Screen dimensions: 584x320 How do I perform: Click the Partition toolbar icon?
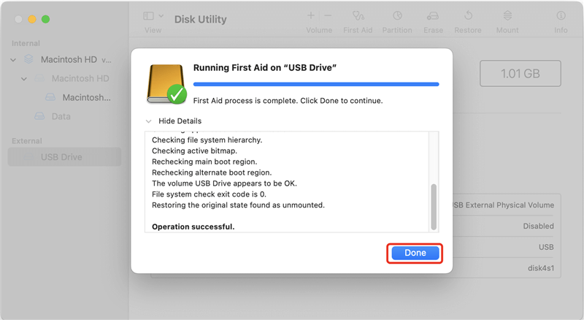(x=397, y=15)
